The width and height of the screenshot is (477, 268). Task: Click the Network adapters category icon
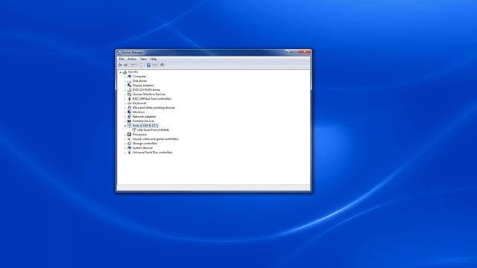(x=129, y=117)
